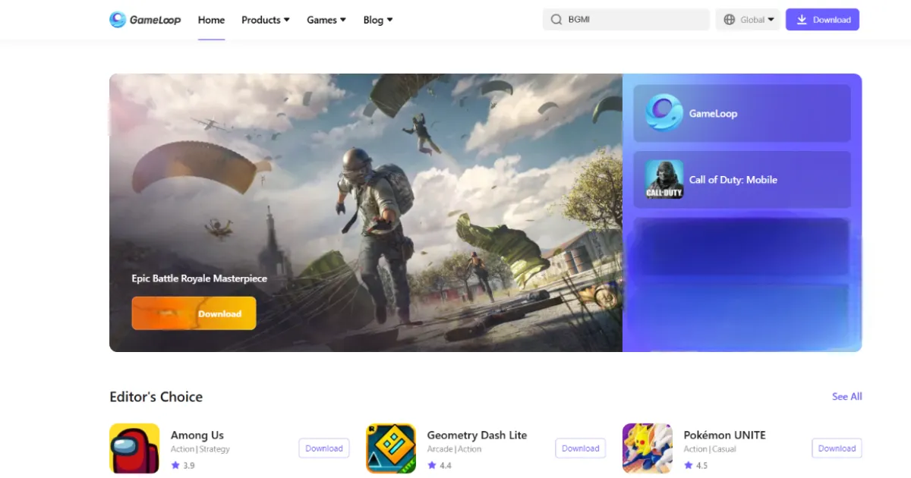The height and width of the screenshot is (478, 911).
Task: Click the Call of Duty game icon
Action: click(x=664, y=180)
